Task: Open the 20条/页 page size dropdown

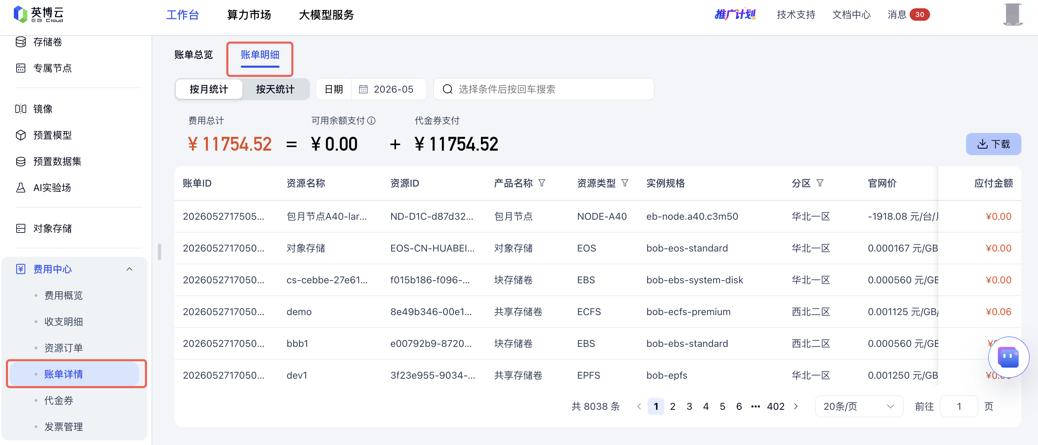Action: coord(859,406)
